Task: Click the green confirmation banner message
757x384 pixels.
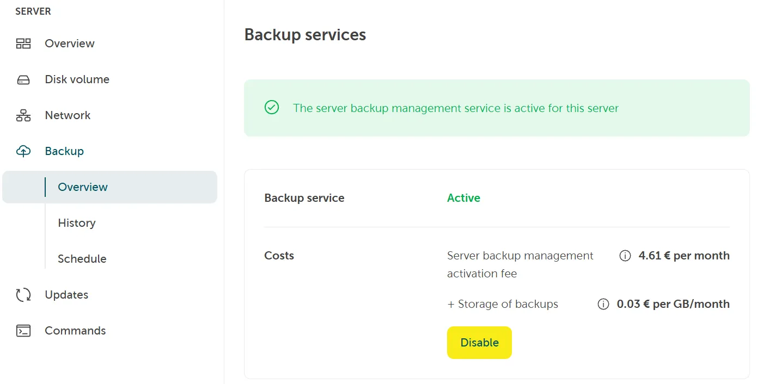Action: click(x=456, y=108)
